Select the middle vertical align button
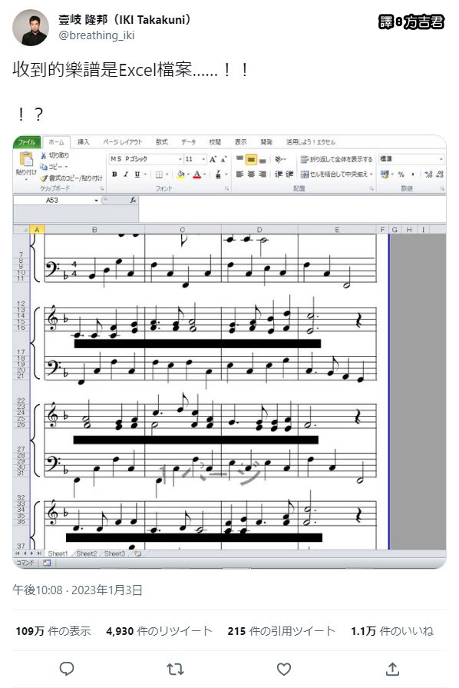Screen dimensions: 459x688 tap(251, 159)
